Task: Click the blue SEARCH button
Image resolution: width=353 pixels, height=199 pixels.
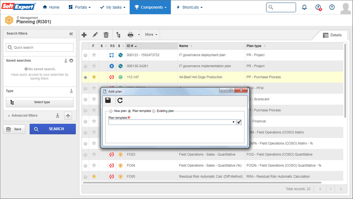Action: pos(53,129)
